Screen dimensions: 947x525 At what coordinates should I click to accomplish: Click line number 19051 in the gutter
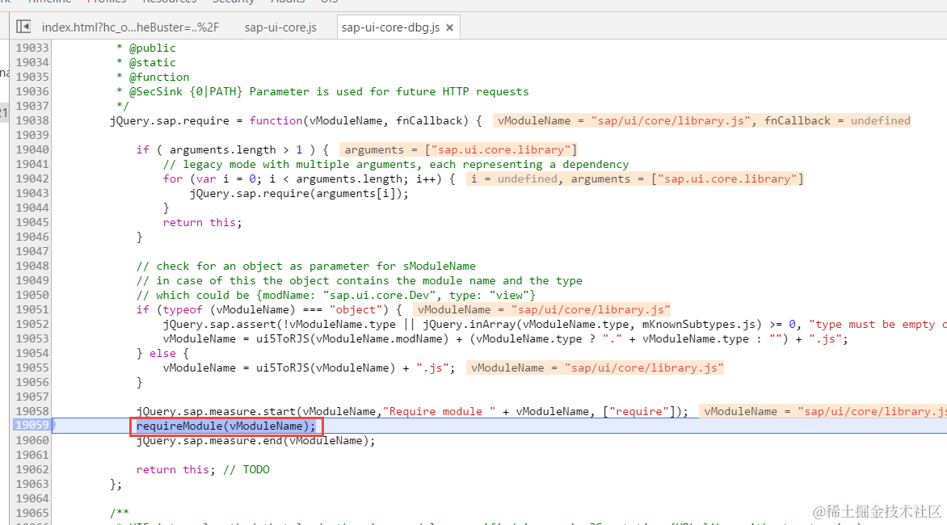[32, 309]
